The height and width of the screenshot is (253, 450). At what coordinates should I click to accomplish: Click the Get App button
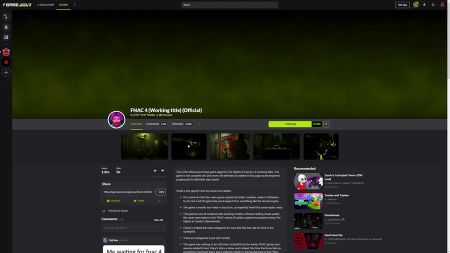point(402,5)
